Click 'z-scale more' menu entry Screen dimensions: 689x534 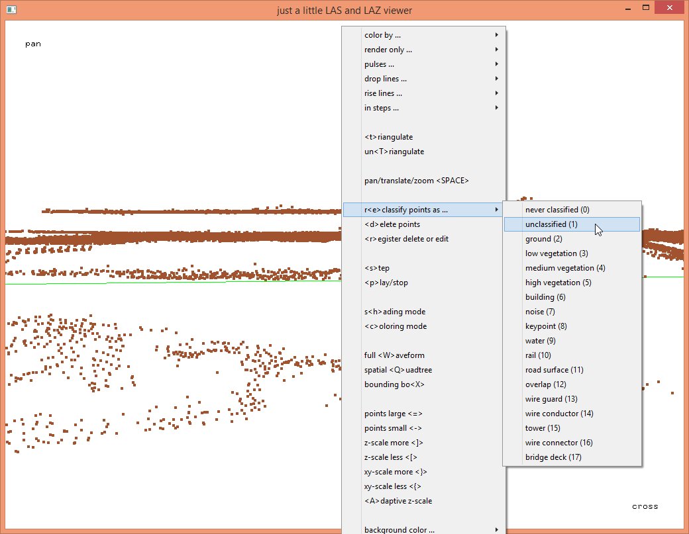point(394,443)
